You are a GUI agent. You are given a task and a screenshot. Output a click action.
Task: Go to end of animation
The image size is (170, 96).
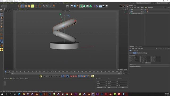tap(59, 76)
